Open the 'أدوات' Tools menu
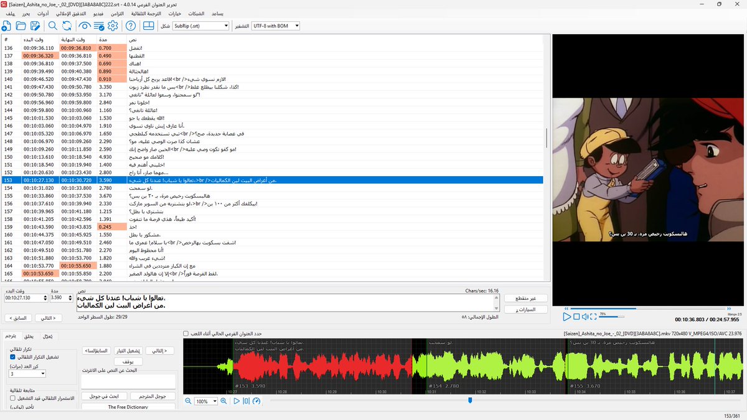This screenshot has width=747, height=420. 43,13
